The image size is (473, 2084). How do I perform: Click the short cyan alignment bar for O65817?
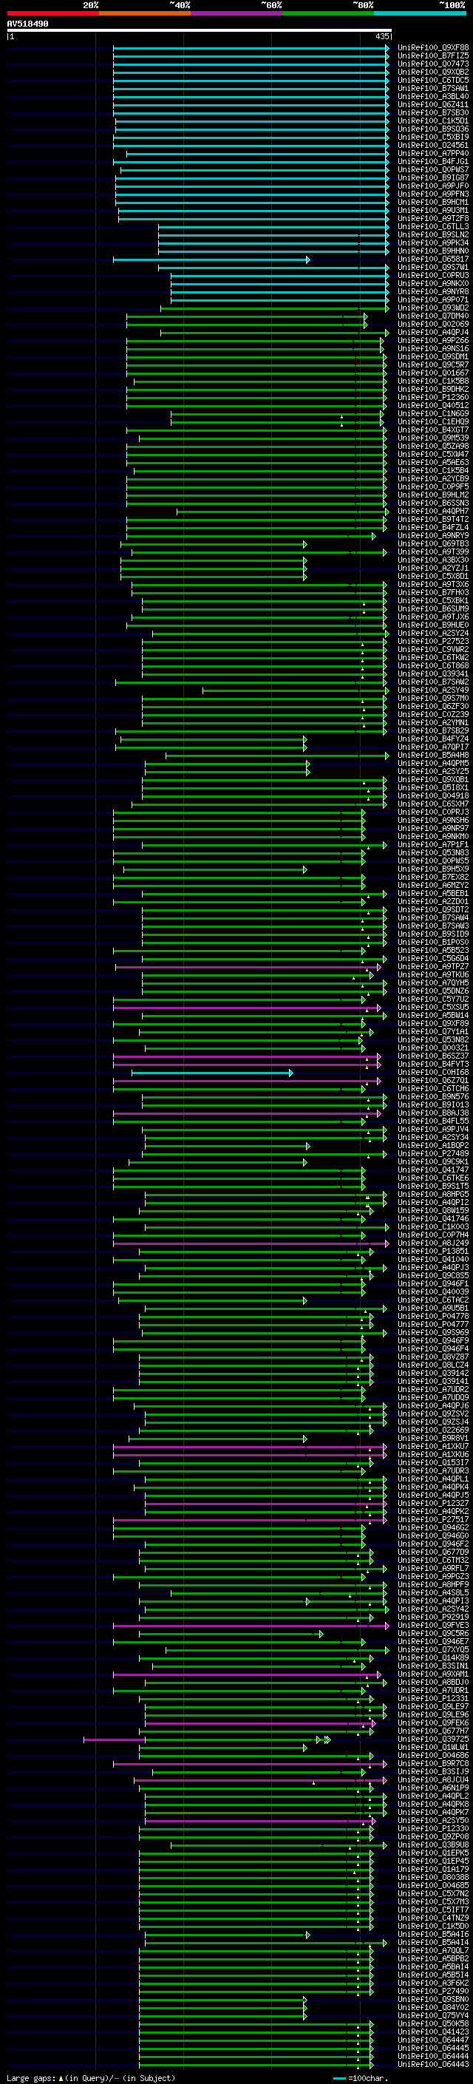point(211,259)
